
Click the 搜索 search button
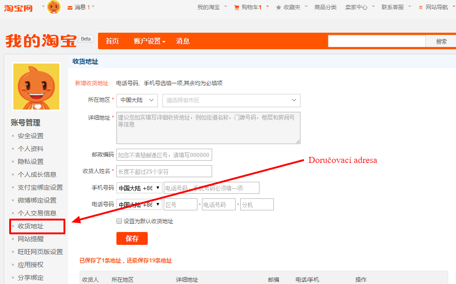pyautogui.click(x=441, y=41)
